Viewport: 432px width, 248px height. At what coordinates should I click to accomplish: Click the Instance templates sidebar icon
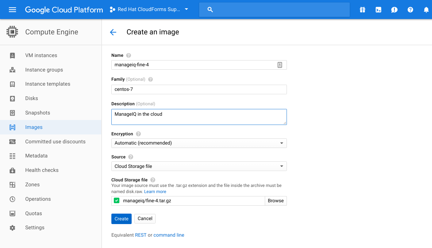point(12,84)
